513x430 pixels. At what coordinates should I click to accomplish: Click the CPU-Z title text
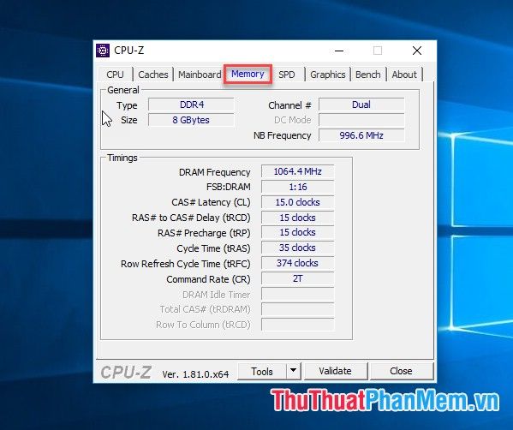pyautogui.click(x=129, y=51)
